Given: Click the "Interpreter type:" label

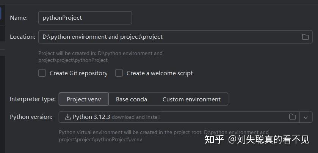Looking at the screenshot, I should point(33,99).
